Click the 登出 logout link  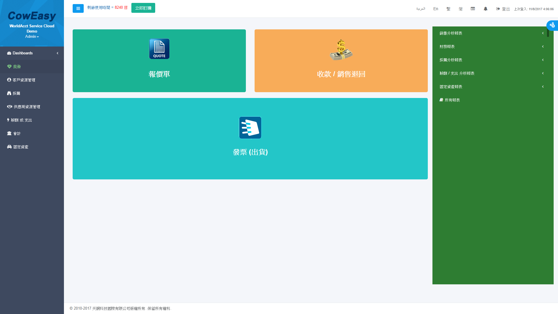coord(503,9)
